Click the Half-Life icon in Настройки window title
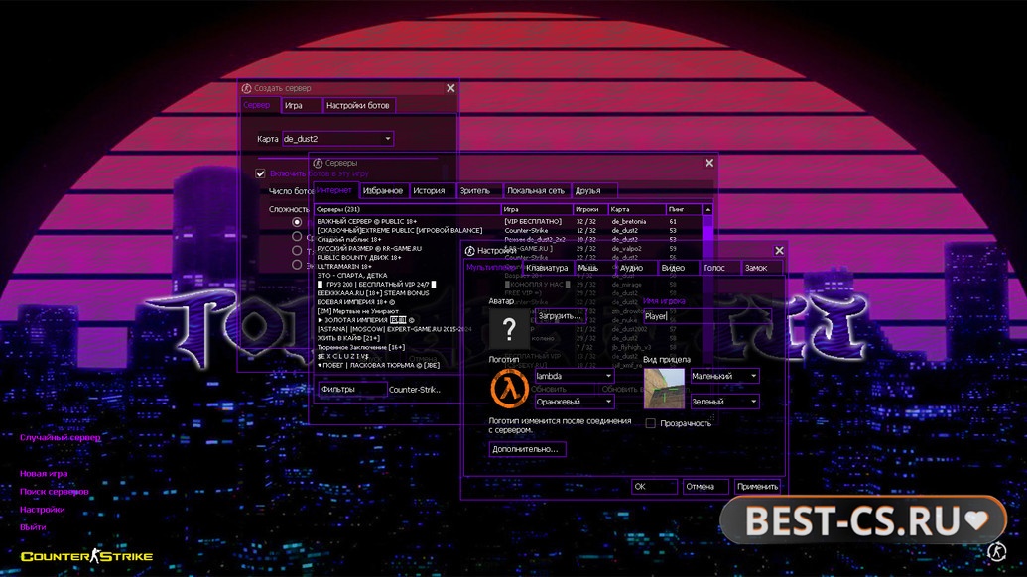Viewport: 1027px width, 577px height. click(469, 251)
